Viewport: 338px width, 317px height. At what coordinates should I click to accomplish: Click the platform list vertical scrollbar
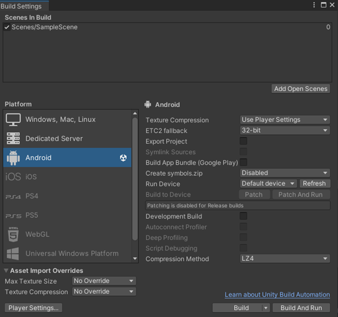[x=135, y=179]
